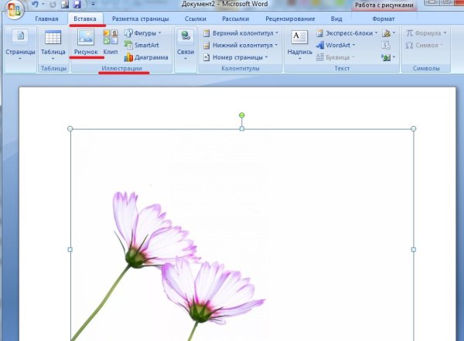The image size is (464, 341).
Task: Switch to the Главная tab
Action: (46, 18)
